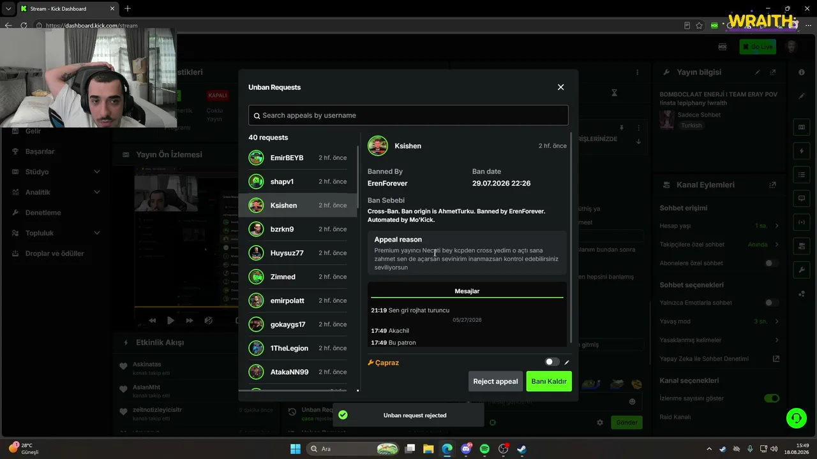The height and width of the screenshot is (459, 817).
Task: Pop out the Kanal Eylemleri panel
Action: [x=773, y=185]
